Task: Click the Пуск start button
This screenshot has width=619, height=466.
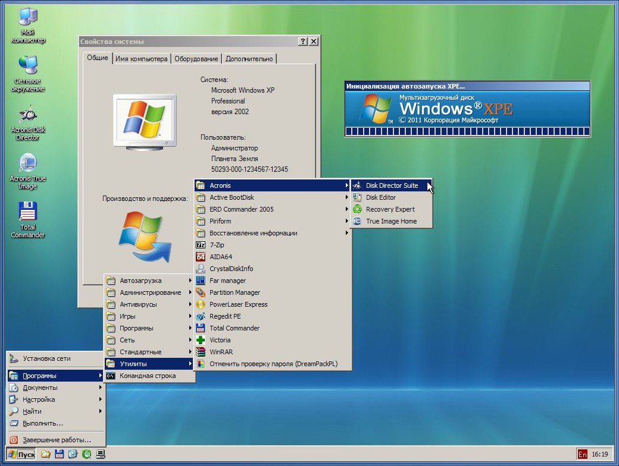Action: click(21, 455)
